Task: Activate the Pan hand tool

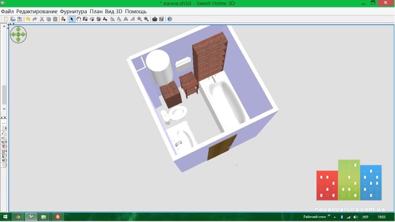Action: pyautogui.click(x=79, y=19)
